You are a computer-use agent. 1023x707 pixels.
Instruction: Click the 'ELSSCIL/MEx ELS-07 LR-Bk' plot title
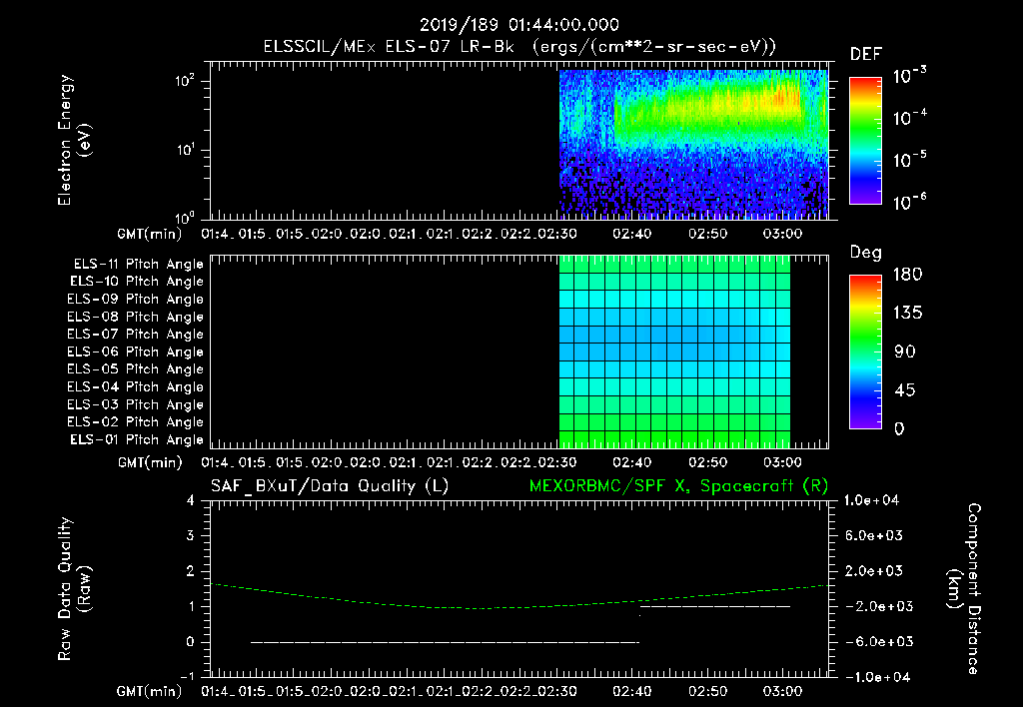point(389,47)
